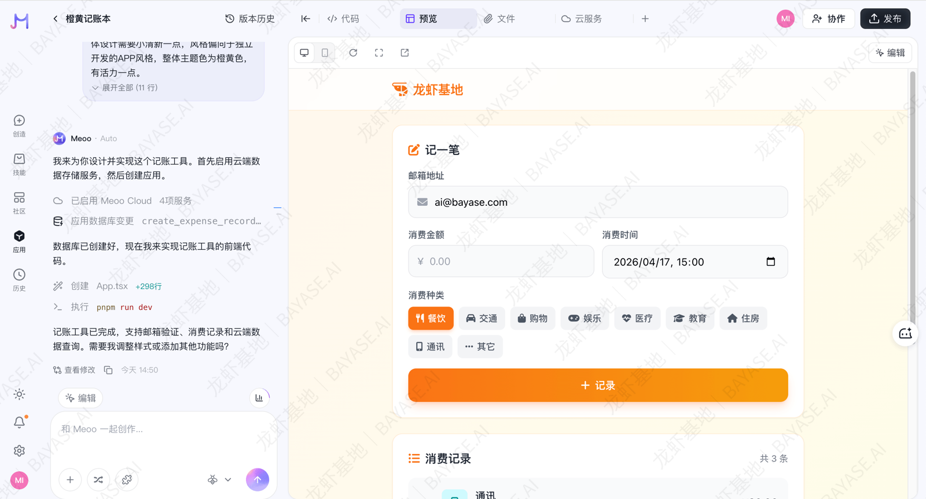926x499 pixels.
Task: Refresh the preview
Action: point(353,53)
